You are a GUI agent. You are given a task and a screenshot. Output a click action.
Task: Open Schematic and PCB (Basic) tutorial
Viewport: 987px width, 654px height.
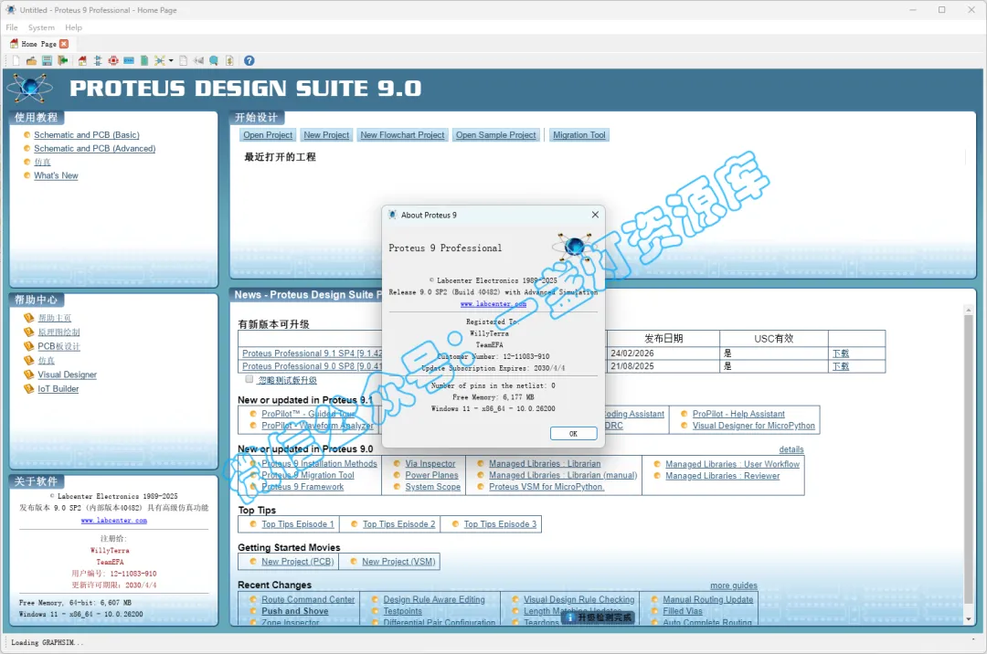(x=87, y=135)
